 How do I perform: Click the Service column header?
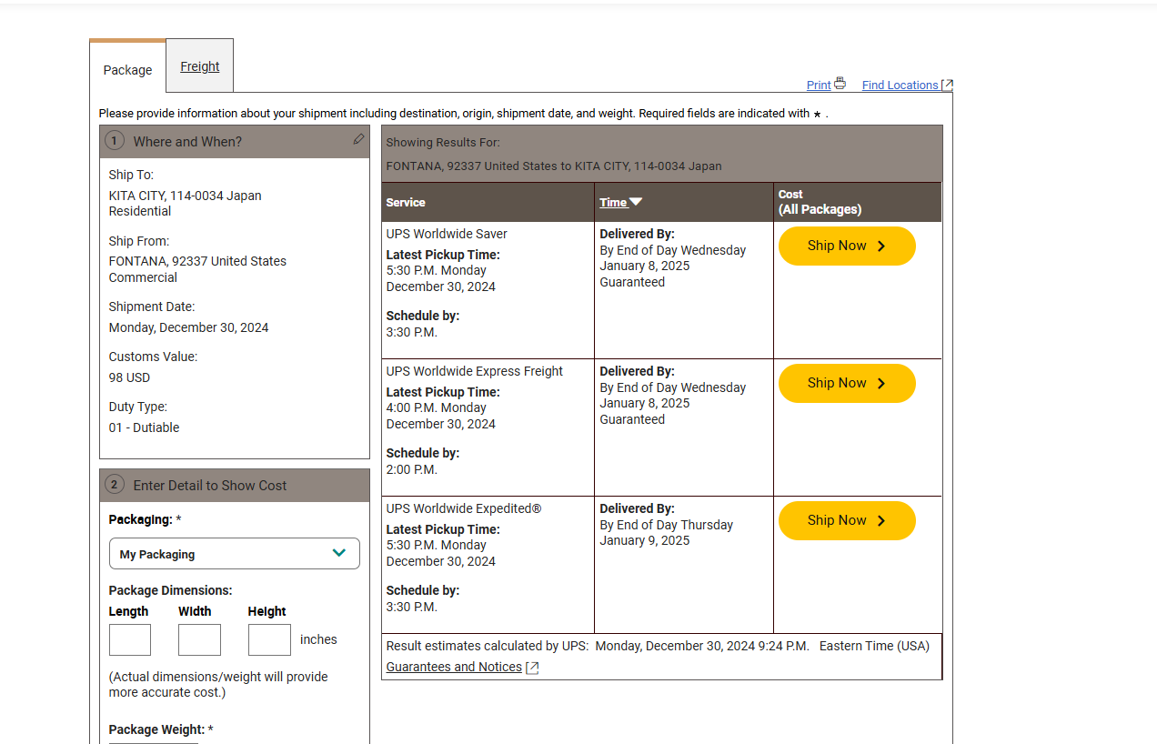(x=406, y=202)
